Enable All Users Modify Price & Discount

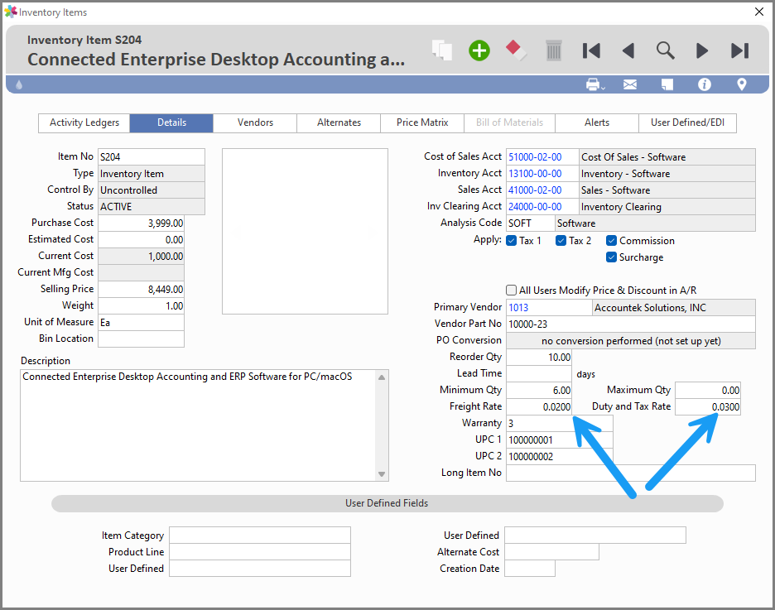click(512, 290)
